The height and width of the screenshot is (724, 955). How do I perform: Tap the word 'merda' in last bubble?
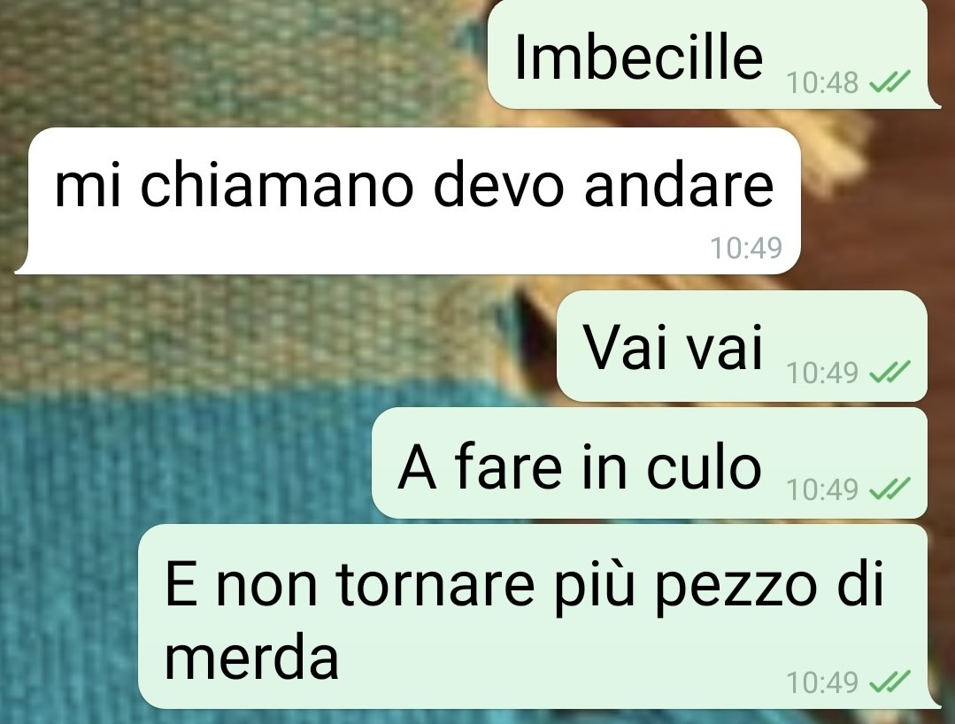click(251, 657)
